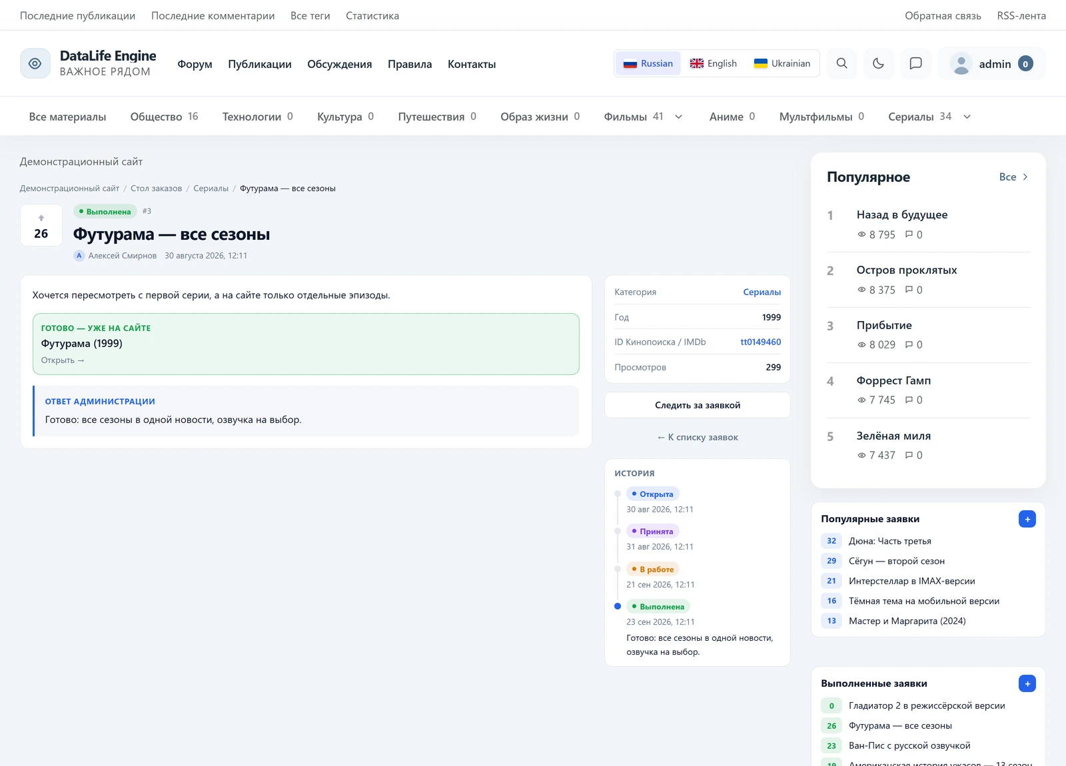Open the Футурама (1999) Открыть link
This screenshot has width=1066, height=766.
point(63,360)
